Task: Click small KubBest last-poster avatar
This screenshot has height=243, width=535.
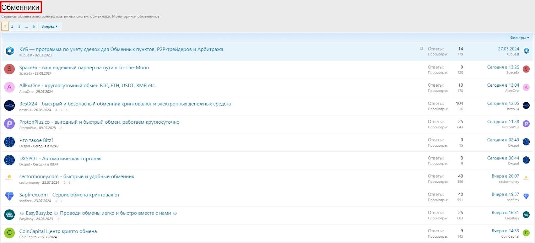Action: click(526, 51)
